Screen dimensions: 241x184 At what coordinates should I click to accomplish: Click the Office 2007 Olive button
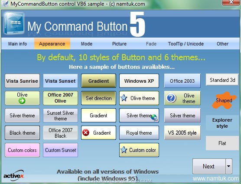[x=60, y=98]
